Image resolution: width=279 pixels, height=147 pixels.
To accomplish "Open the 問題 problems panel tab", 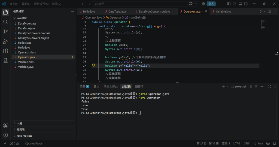I will (x=84, y=86).
